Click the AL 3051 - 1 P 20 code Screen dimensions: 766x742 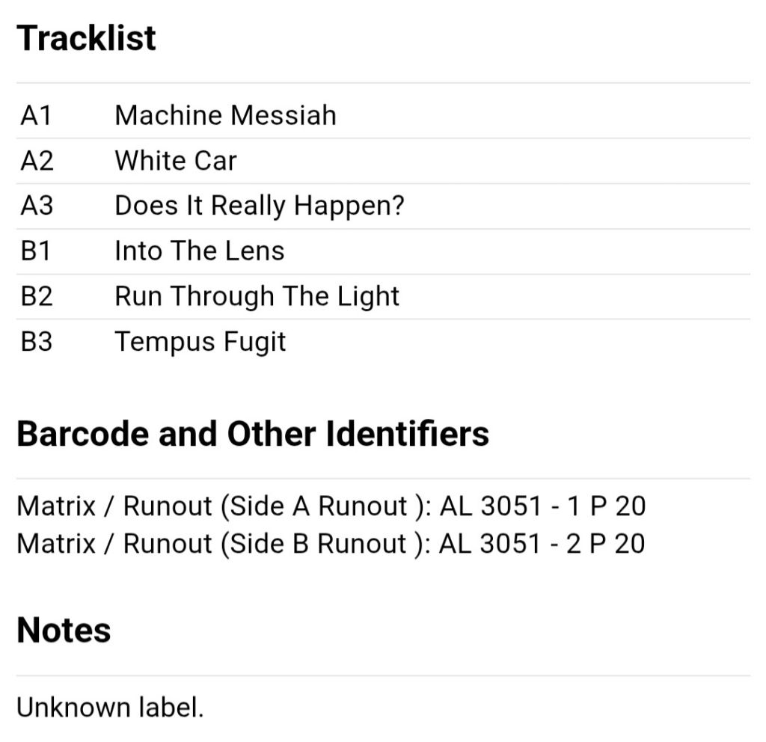click(x=543, y=506)
